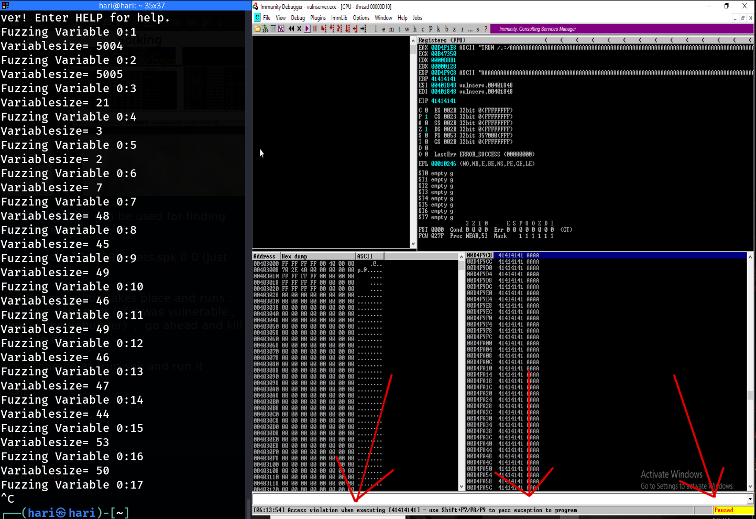Screen dimensions: 756x519
Task: Open the memory map with 'm' button
Action: pyautogui.click(x=391, y=29)
